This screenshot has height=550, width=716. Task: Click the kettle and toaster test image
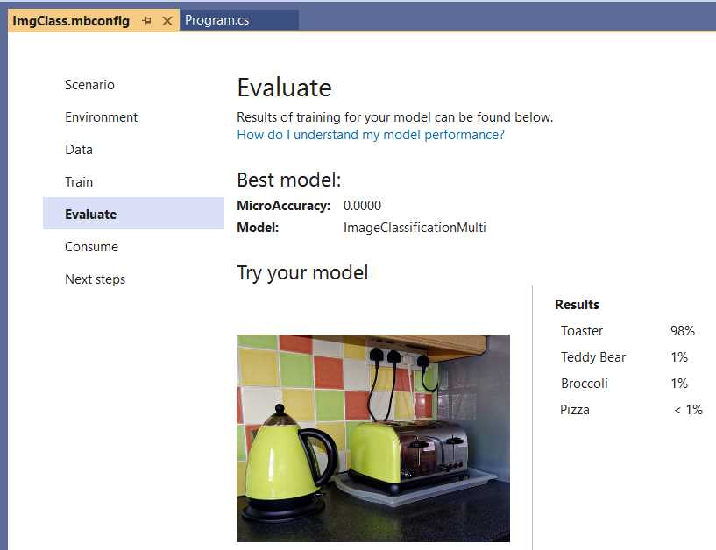point(372,436)
